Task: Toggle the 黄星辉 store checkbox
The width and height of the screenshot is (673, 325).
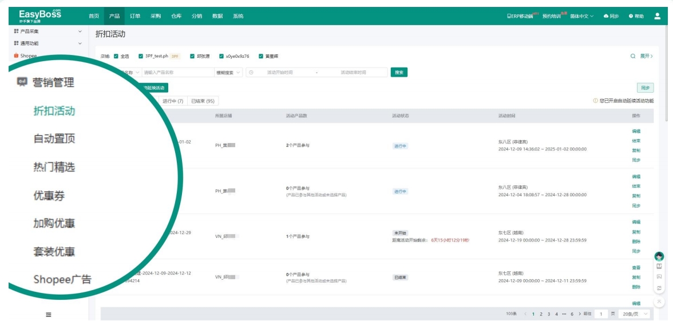Action: [x=260, y=56]
